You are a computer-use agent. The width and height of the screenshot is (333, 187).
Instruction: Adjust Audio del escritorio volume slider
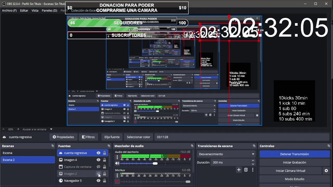(x=155, y=163)
